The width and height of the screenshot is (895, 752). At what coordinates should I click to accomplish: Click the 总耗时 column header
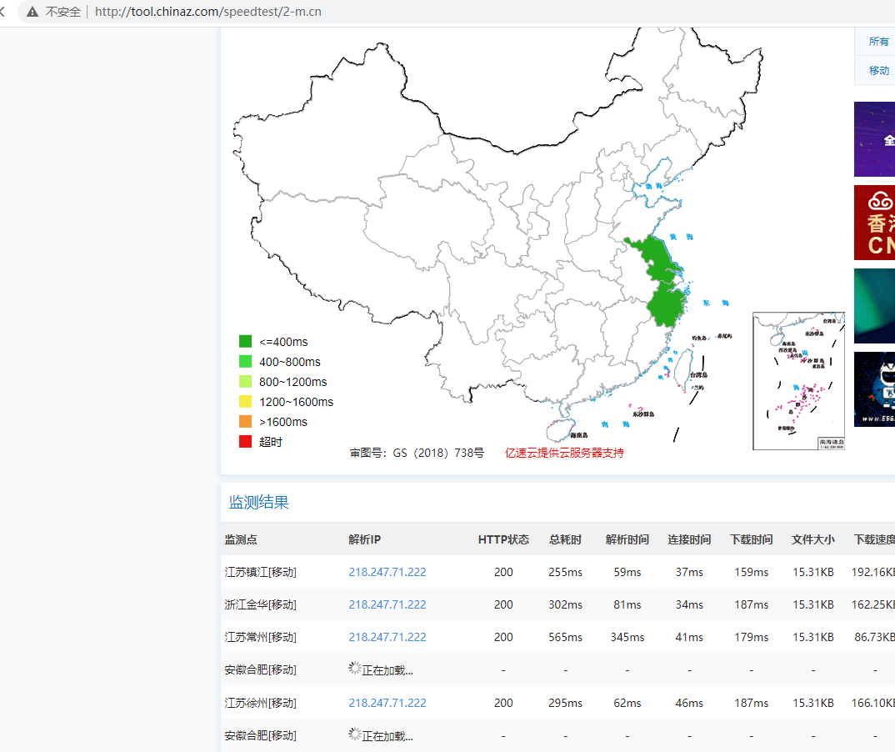click(x=565, y=539)
